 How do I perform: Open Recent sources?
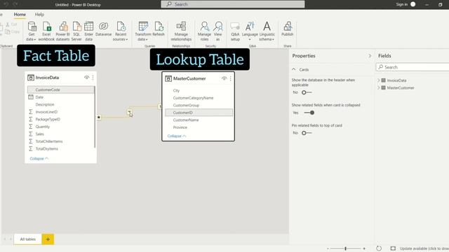click(121, 31)
